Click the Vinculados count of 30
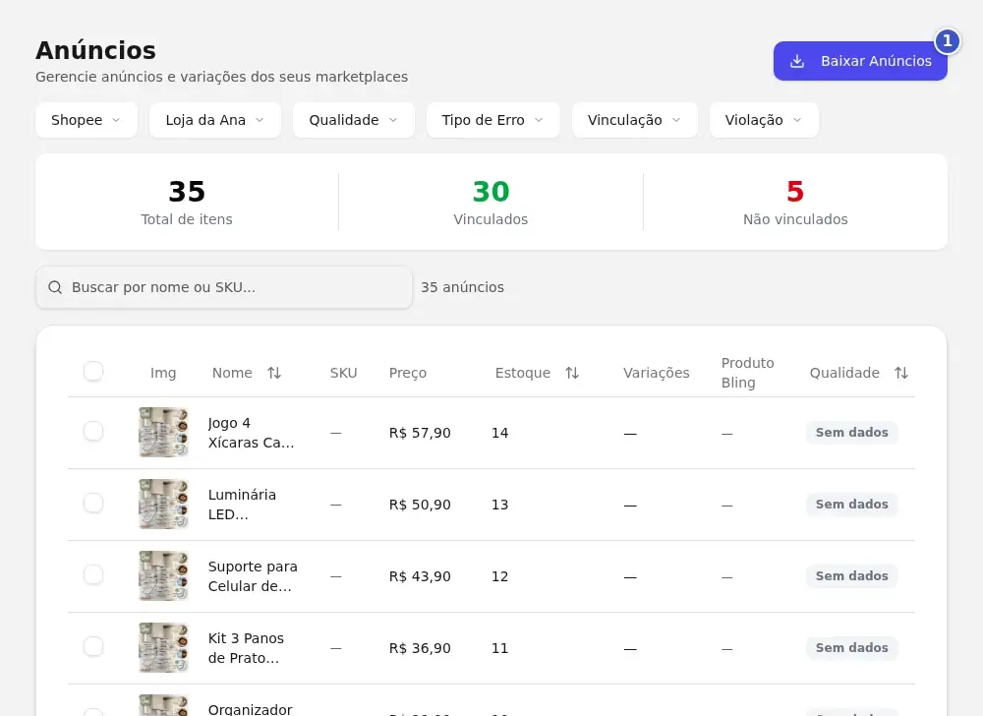983x716 pixels. (x=491, y=192)
